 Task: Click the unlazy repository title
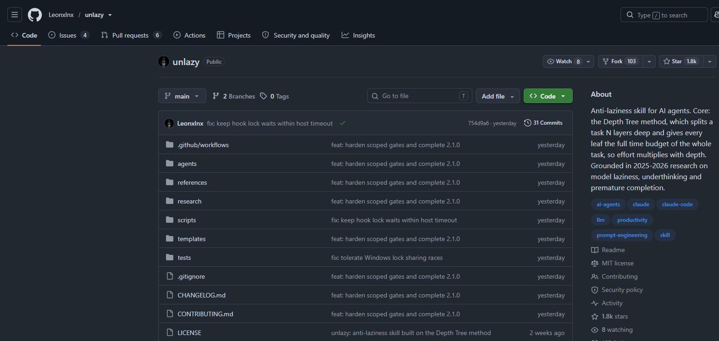pyautogui.click(x=186, y=62)
